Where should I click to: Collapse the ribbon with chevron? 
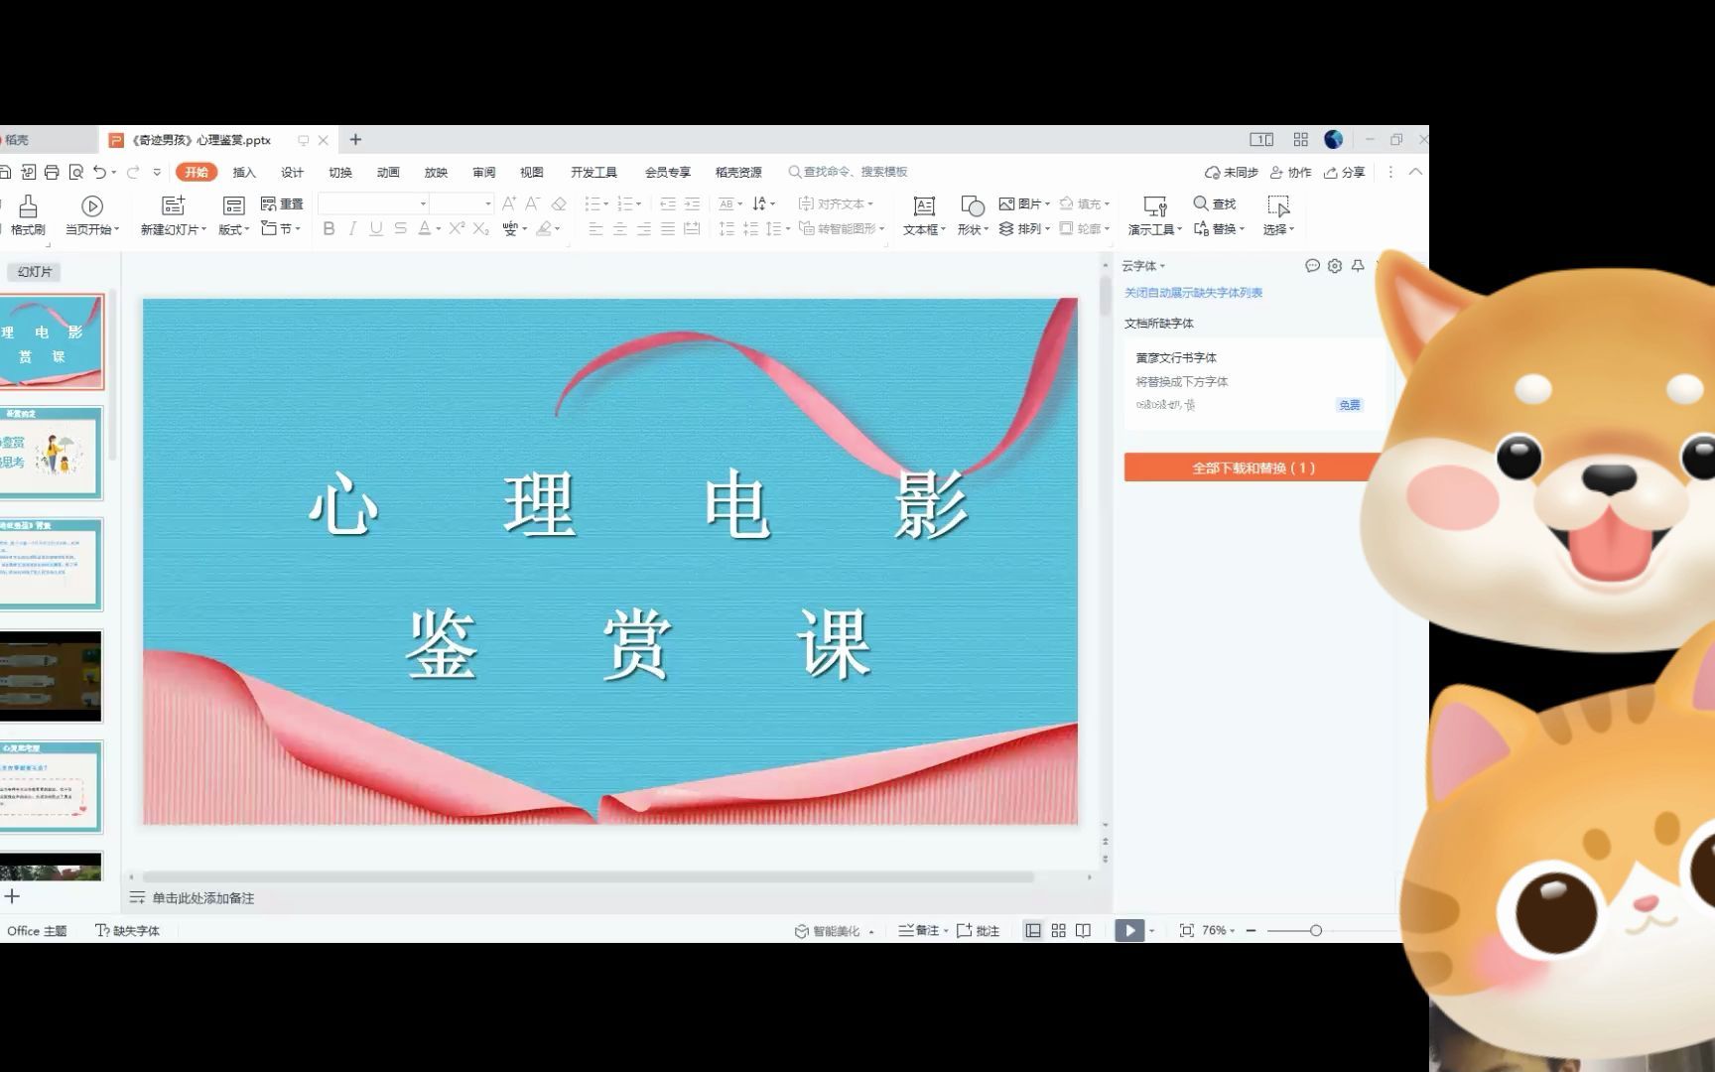pyautogui.click(x=1415, y=172)
